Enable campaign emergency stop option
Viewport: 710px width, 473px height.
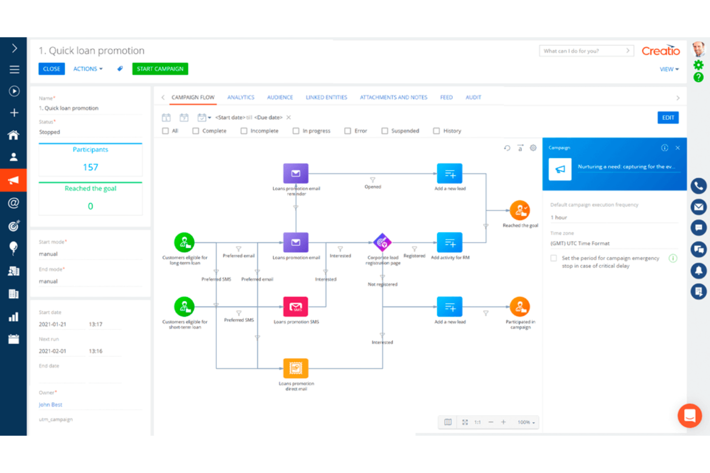[553, 258]
